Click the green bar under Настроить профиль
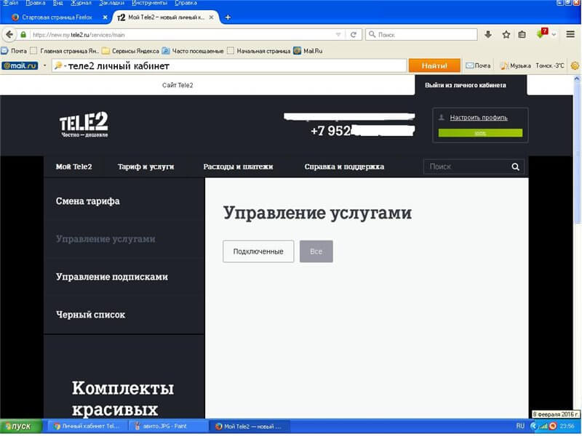Screen dimensions: 582x436 (480, 133)
